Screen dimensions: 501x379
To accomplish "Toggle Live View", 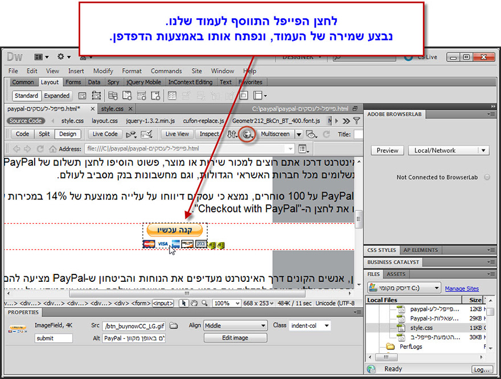I will [177, 134].
